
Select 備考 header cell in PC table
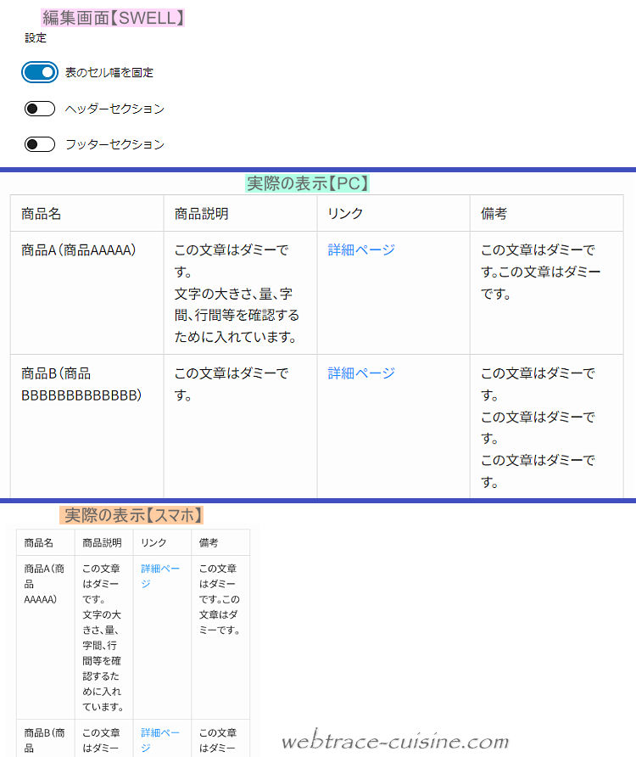pyautogui.click(x=547, y=213)
